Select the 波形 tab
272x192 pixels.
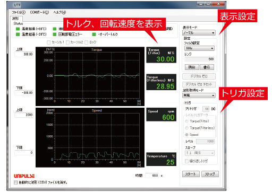16,19
